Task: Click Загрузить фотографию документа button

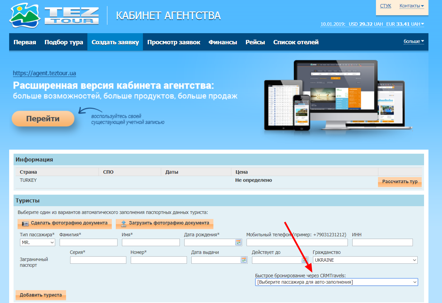Action: (165, 223)
